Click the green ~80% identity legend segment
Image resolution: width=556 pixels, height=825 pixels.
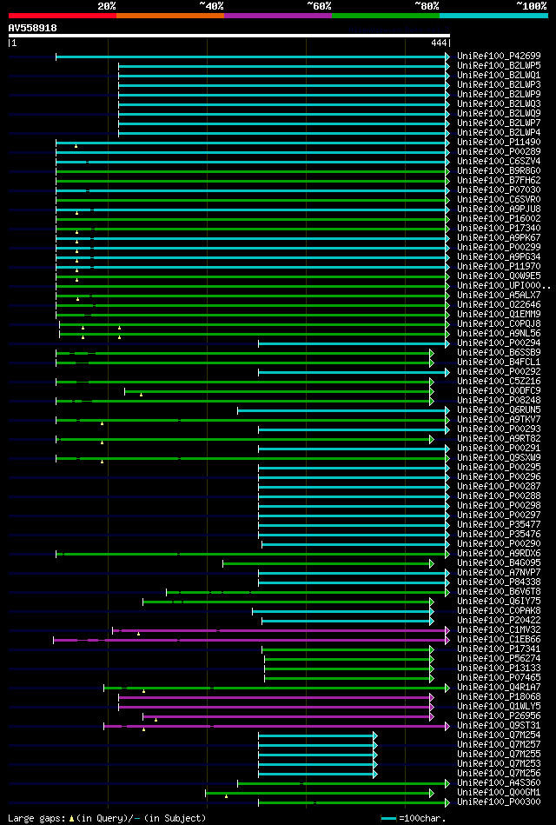click(x=386, y=16)
